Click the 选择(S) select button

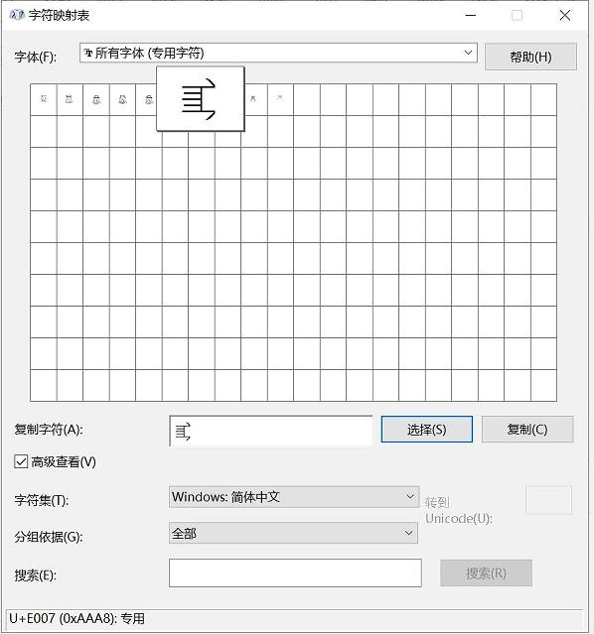coord(427,429)
